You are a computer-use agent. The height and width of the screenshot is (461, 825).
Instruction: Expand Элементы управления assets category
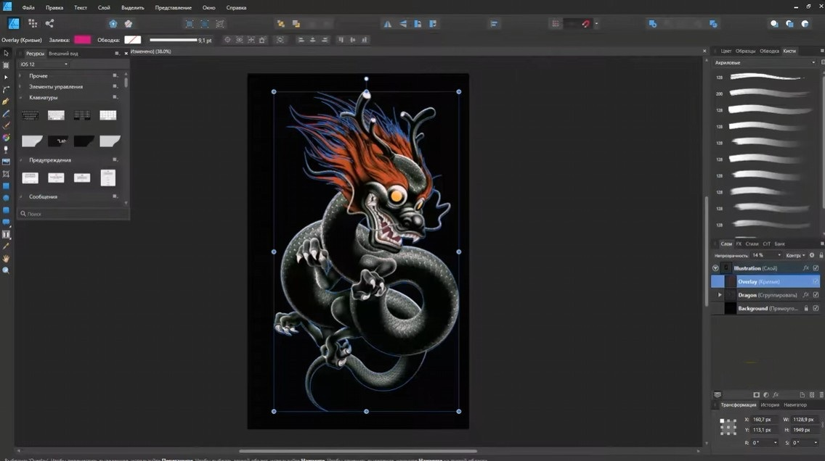20,87
